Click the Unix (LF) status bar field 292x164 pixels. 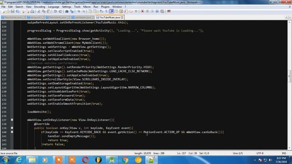[238, 153]
